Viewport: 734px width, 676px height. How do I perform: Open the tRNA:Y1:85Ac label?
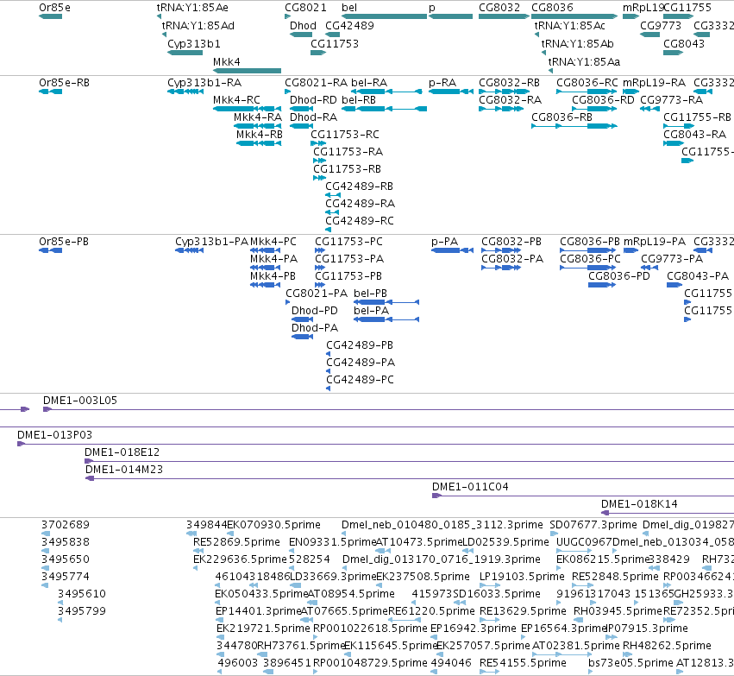point(570,26)
